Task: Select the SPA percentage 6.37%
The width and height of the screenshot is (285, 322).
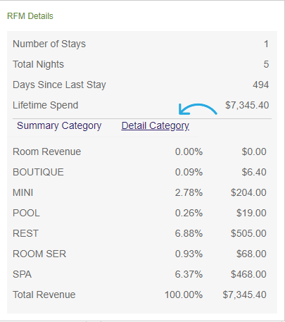Action: [189, 274]
